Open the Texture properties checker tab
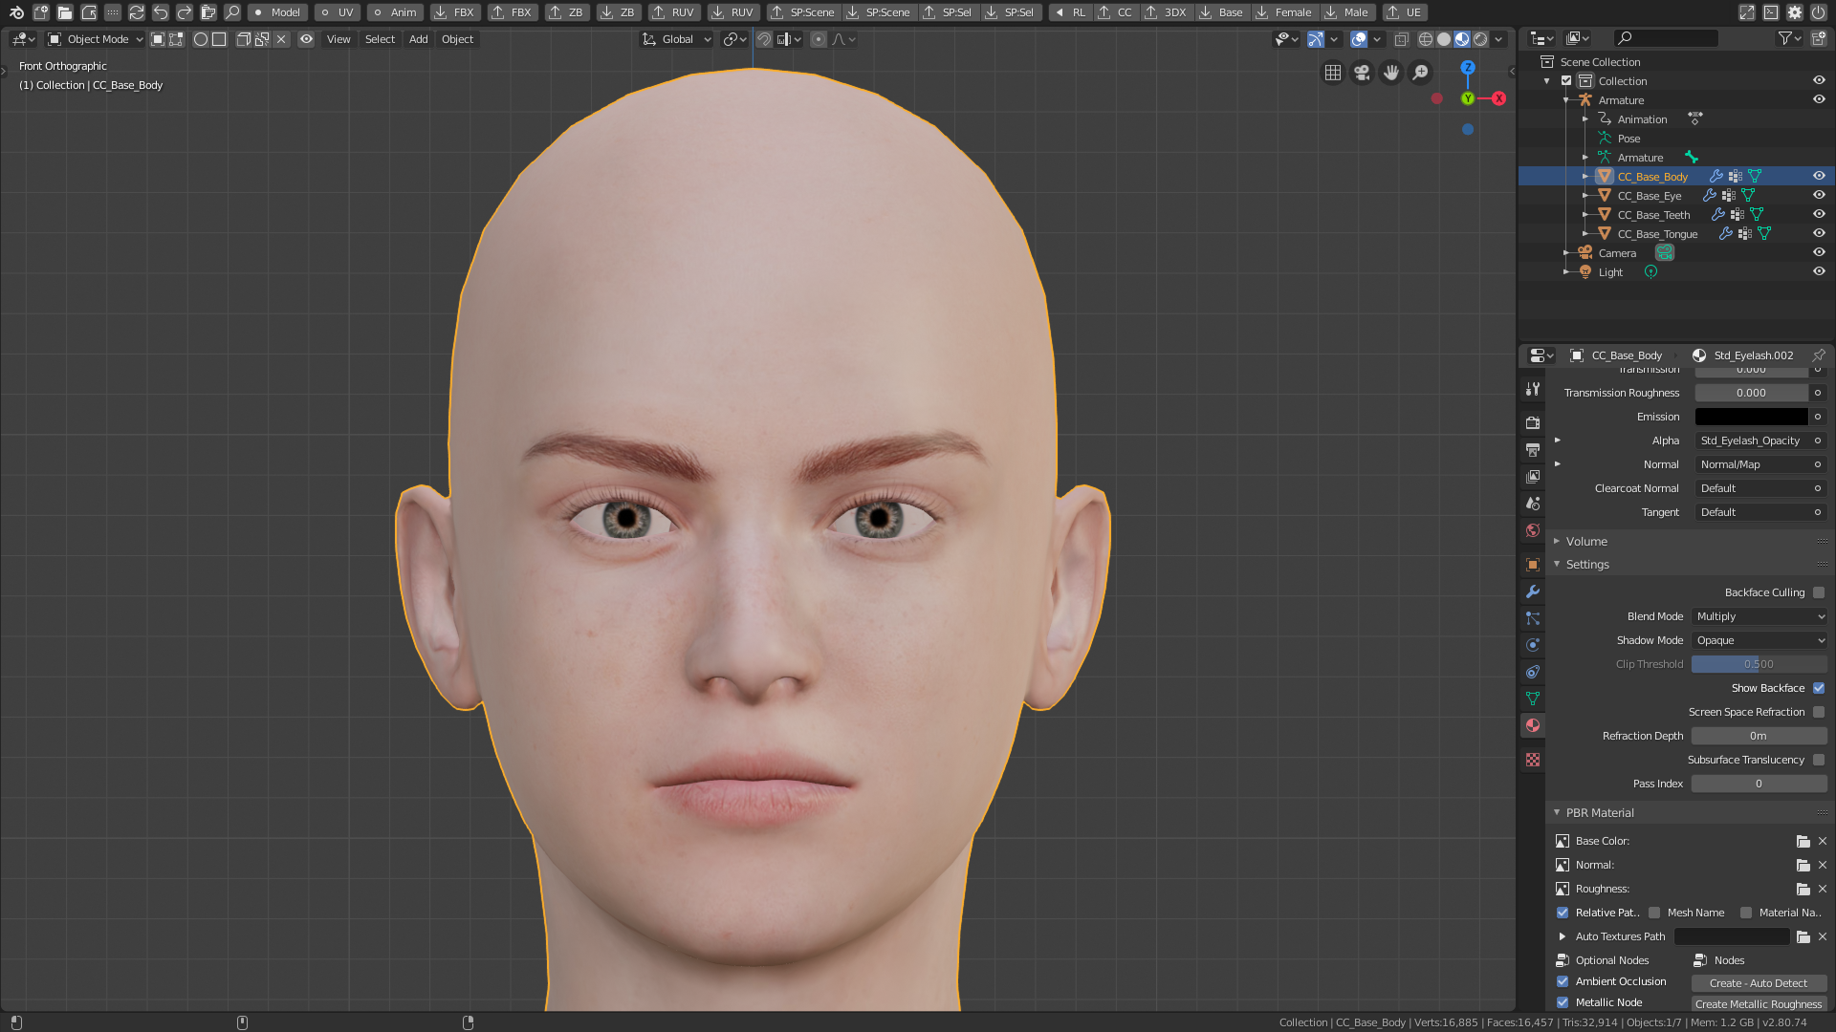This screenshot has height=1032, width=1836. [x=1533, y=760]
